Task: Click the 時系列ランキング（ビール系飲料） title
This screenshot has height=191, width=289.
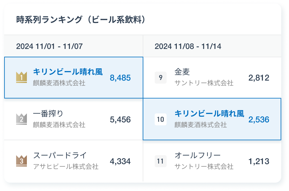Action: [x=81, y=20]
